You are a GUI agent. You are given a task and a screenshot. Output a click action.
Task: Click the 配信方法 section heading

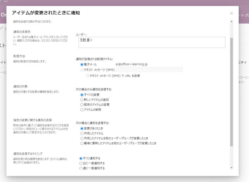pyautogui.click(x=19, y=56)
